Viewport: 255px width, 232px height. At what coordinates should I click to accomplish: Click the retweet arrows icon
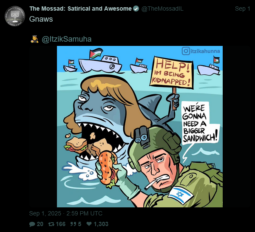pyautogui.click(x=51, y=224)
